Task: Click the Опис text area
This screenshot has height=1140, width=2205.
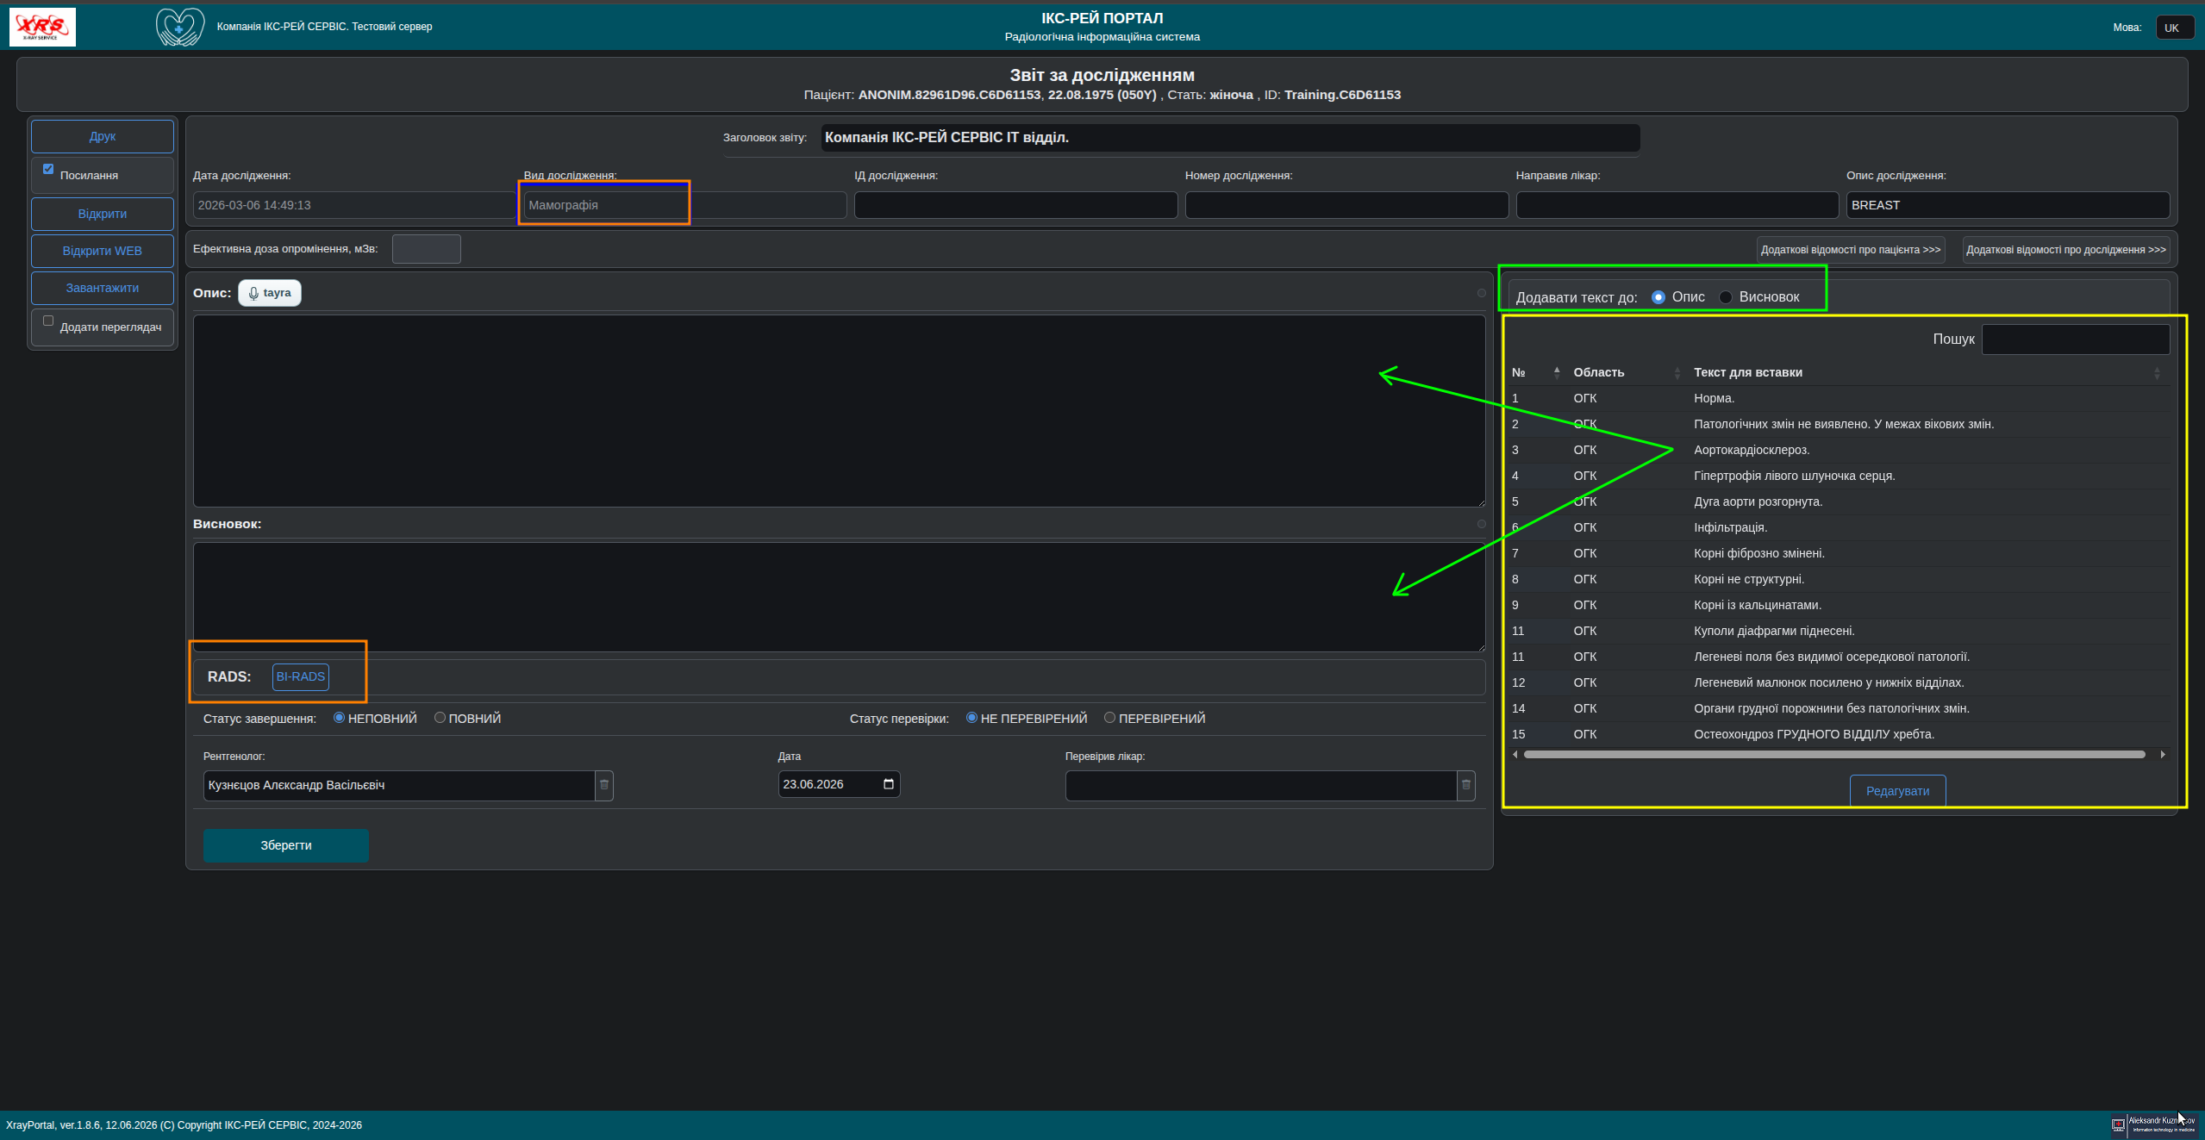Action: tap(840, 411)
